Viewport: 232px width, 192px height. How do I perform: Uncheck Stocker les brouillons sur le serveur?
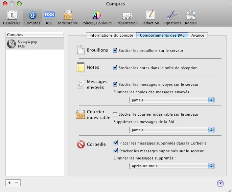[115, 51]
